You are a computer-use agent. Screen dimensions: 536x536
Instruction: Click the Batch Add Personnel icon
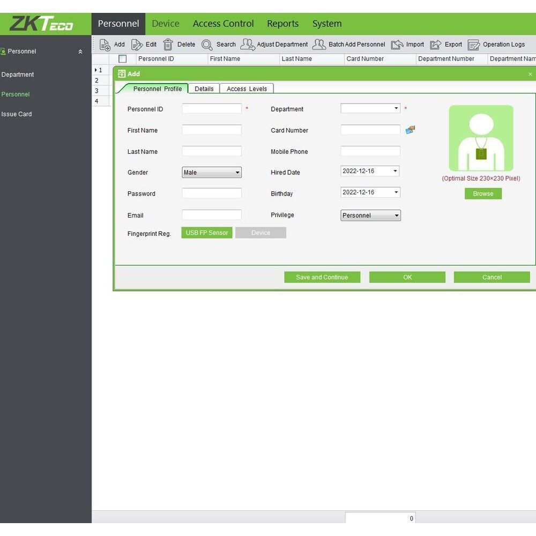pyautogui.click(x=319, y=44)
